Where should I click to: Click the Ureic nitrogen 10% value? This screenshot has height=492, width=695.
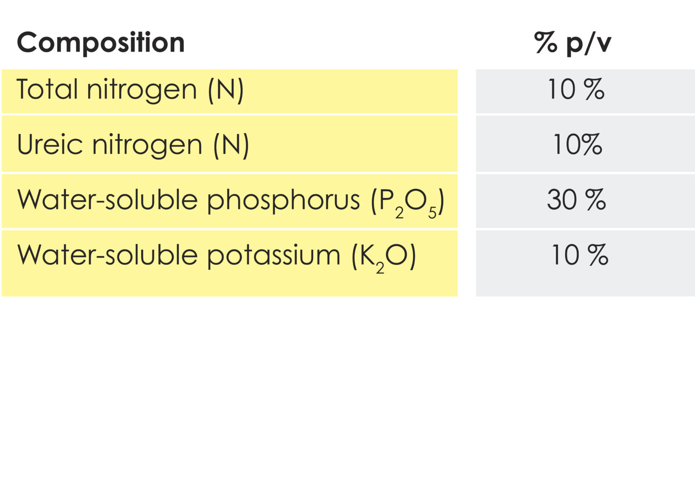pos(577,145)
